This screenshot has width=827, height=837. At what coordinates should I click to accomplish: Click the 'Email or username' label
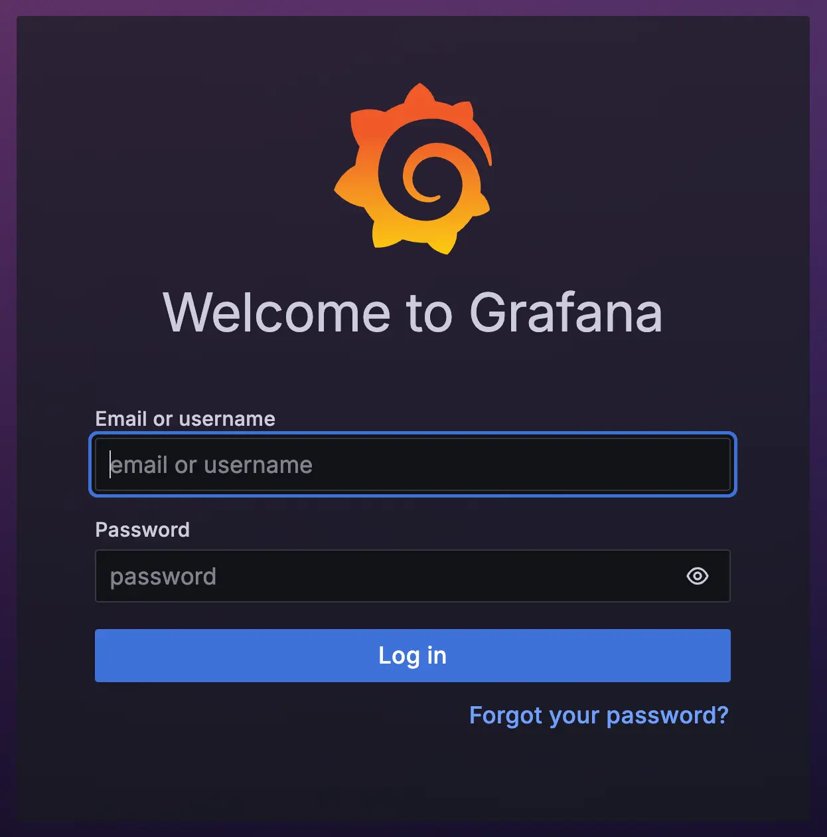[185, 418]
